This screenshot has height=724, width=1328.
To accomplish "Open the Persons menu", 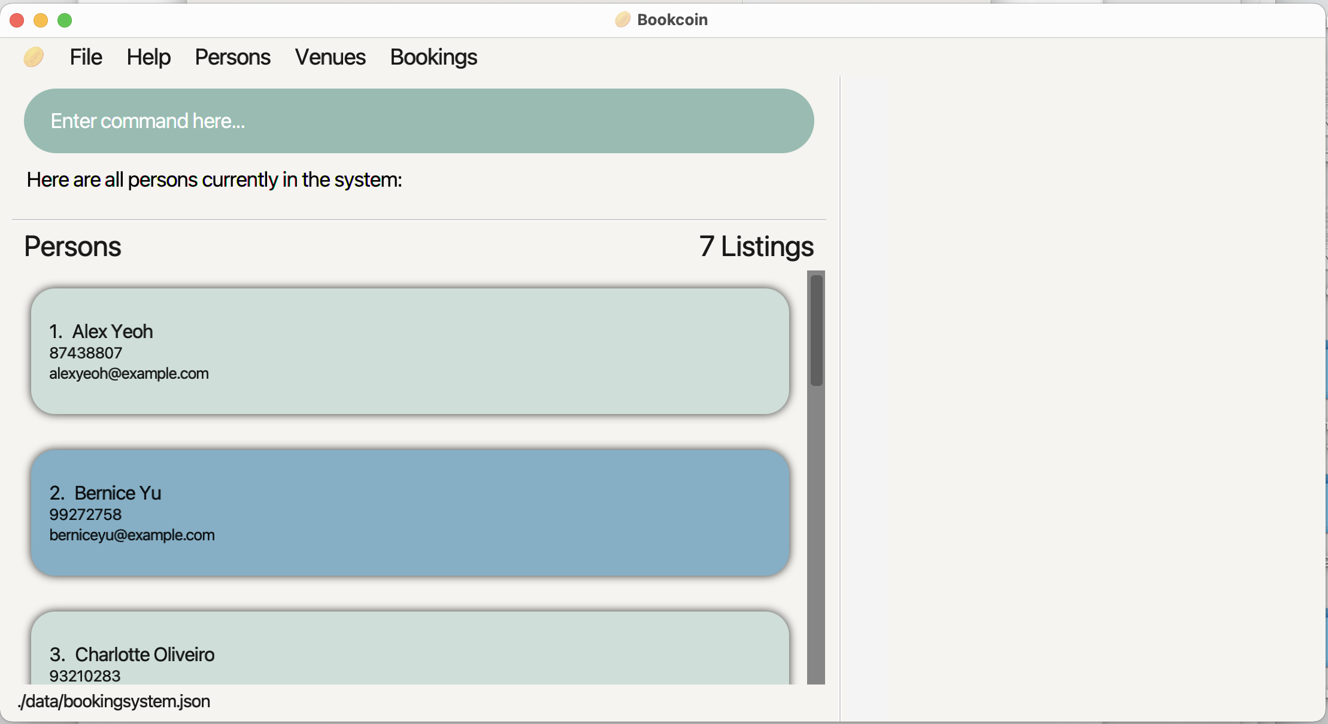I will point(233,57).
